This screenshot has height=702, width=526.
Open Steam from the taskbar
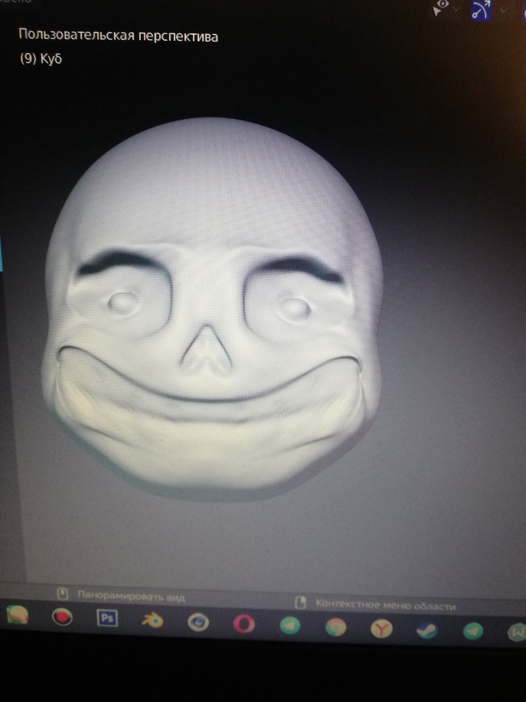[x=427, y=630]
